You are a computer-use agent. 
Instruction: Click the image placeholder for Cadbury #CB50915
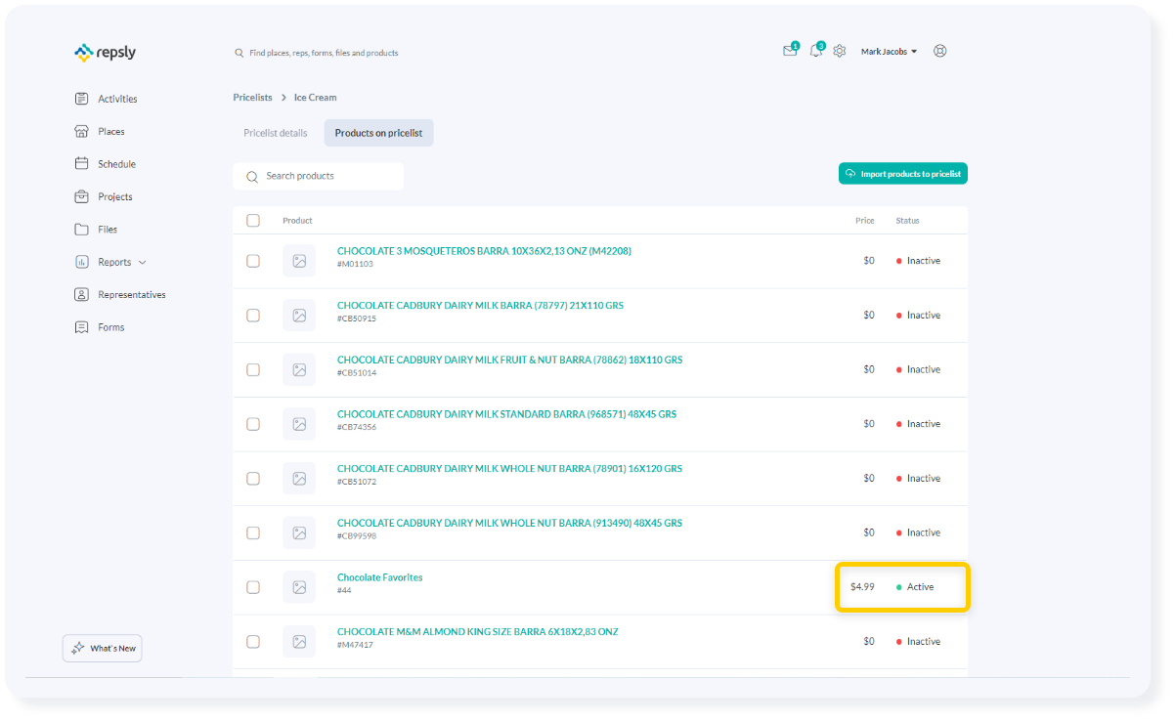click(299, 316)
